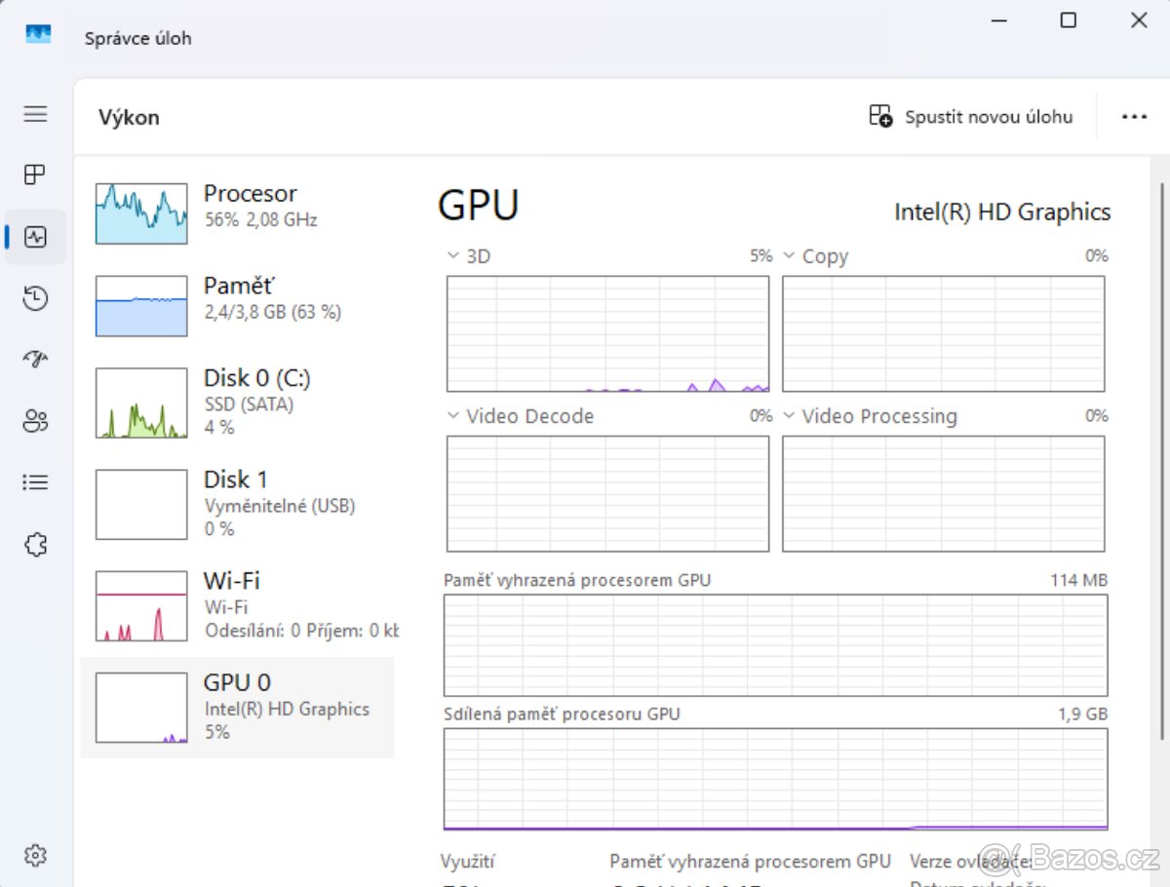Select the Details list icon
This screenshot has height=887, width=1170.
(35, 482)
